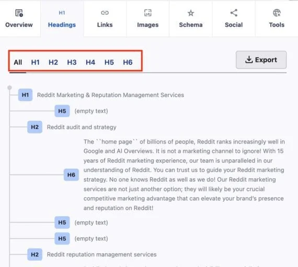The width and height of the screenshot is (298, 267).
Task: Click H2 badge beside 'Reddit reputation management services'
Action: pos(35,254)
